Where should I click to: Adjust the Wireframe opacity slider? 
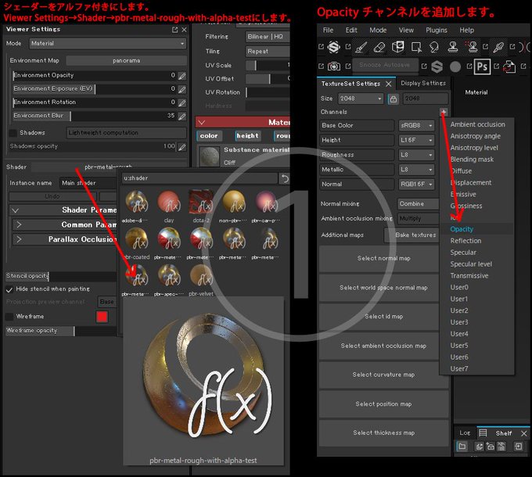[61, 331]
